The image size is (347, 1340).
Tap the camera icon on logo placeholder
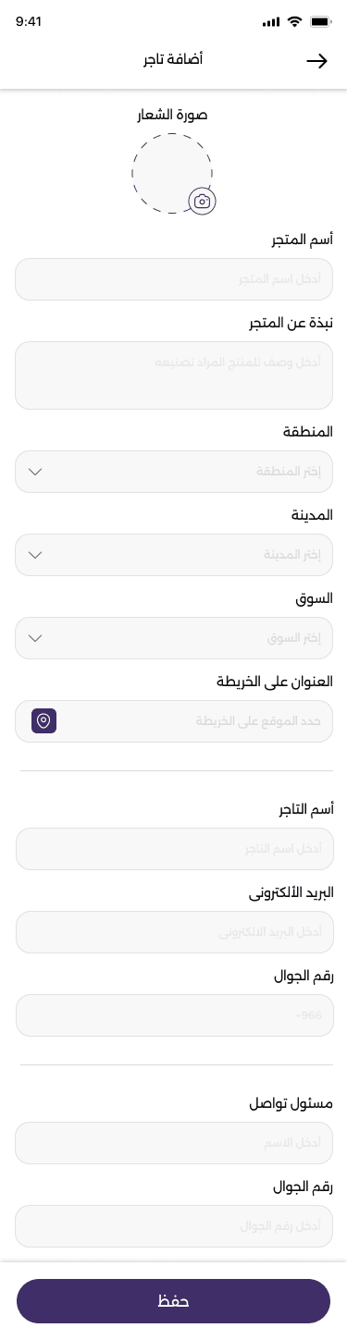pyautogui.click(x=202, y=201)
